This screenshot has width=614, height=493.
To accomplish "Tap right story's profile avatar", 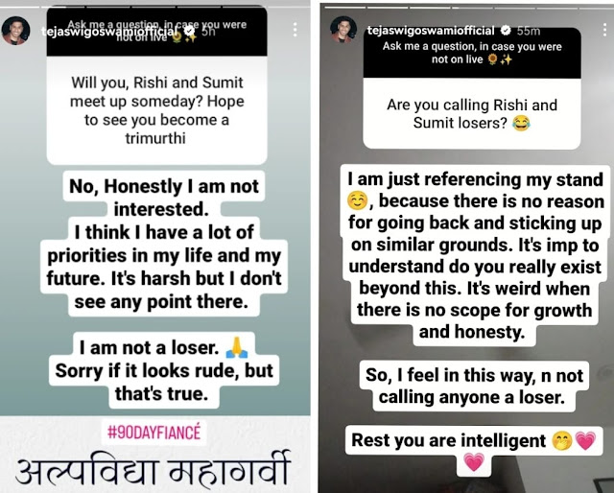I will click(343, 30).
